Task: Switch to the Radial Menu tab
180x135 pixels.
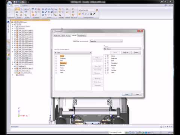Action: coord(82,36)
